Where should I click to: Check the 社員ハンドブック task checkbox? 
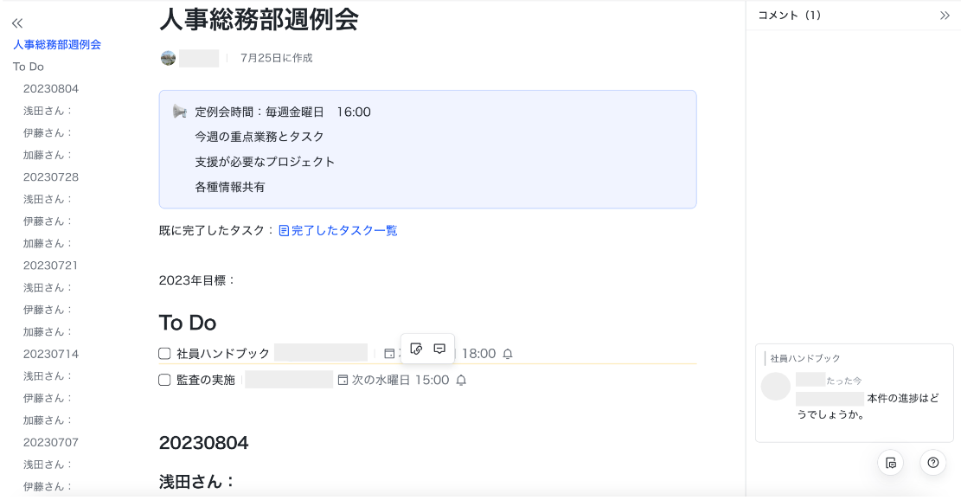[165, 354]
